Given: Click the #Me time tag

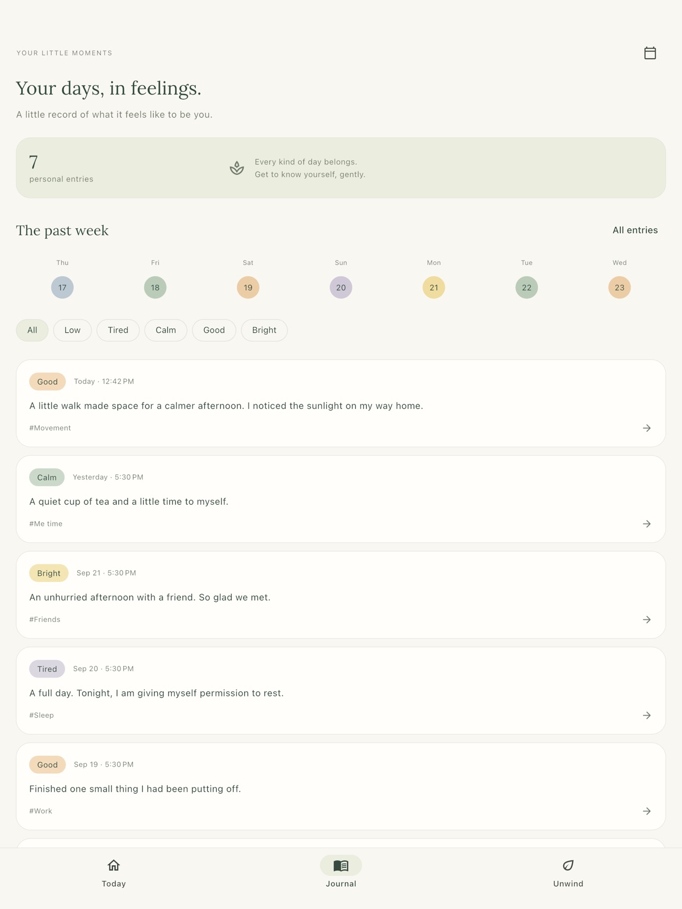Looking at the screenshot, I should (46, 524).
